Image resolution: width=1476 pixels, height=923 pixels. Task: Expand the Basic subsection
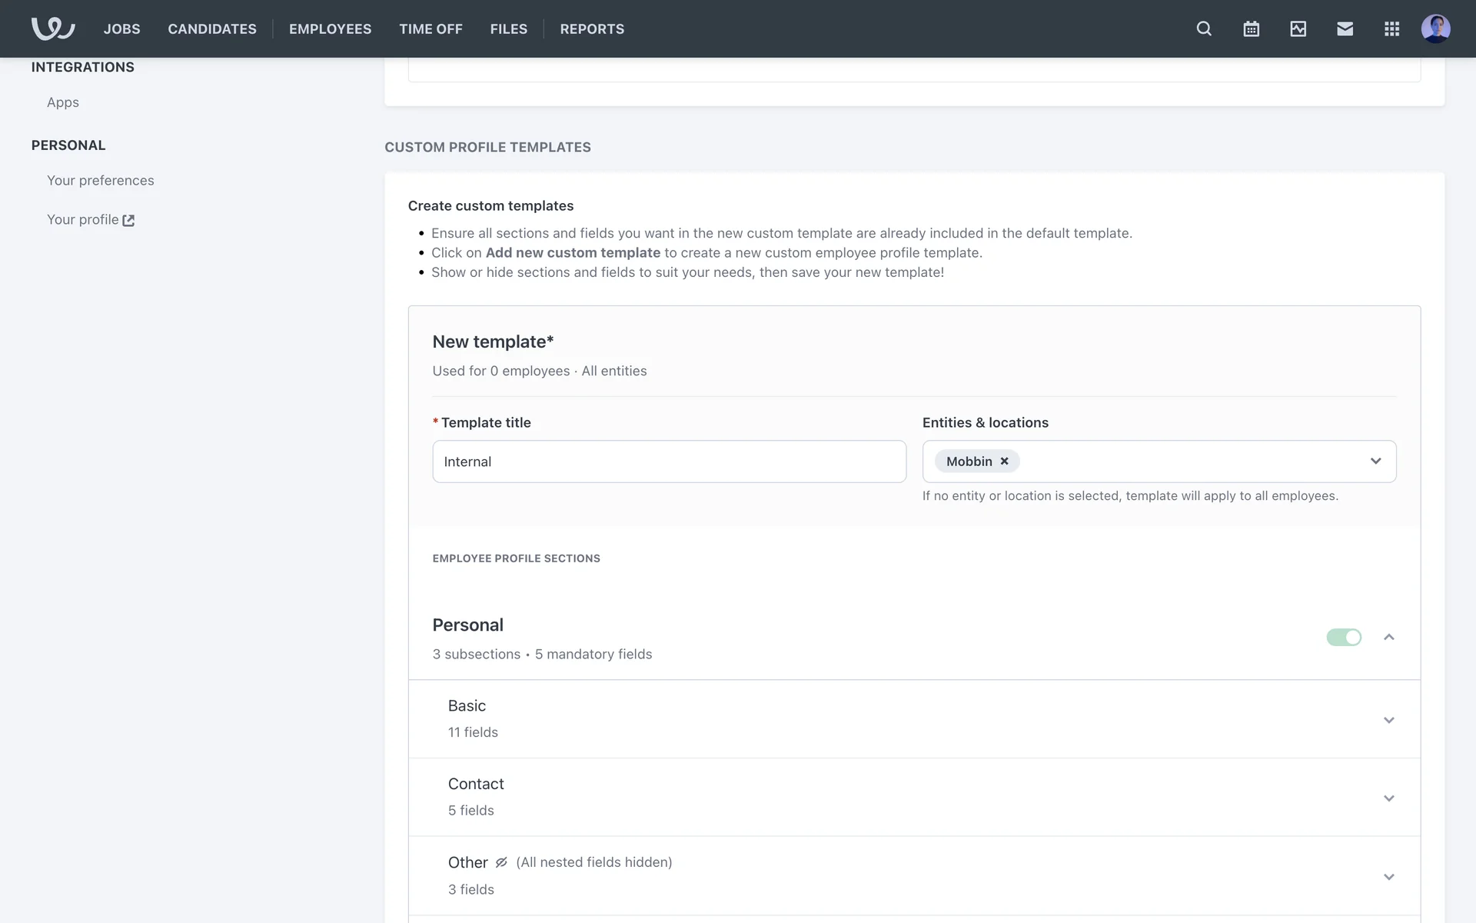1388,720
